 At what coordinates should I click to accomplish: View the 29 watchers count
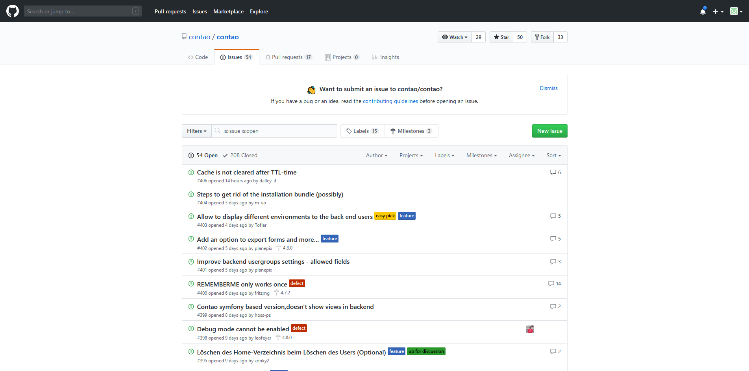[x=479, y=37]
